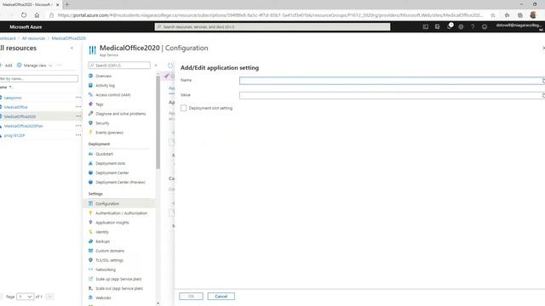
Task: Open Access control (IAM)
Action: 113,94
